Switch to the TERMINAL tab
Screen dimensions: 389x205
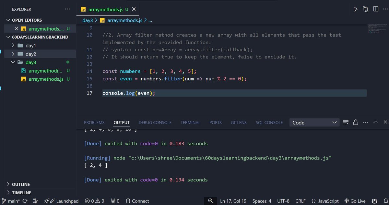click(190, 123)
